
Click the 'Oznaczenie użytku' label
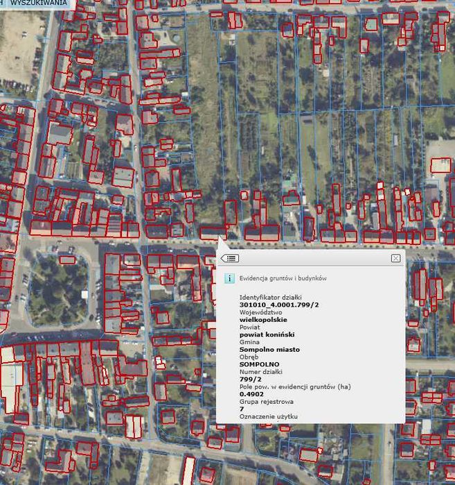(268, 416)
